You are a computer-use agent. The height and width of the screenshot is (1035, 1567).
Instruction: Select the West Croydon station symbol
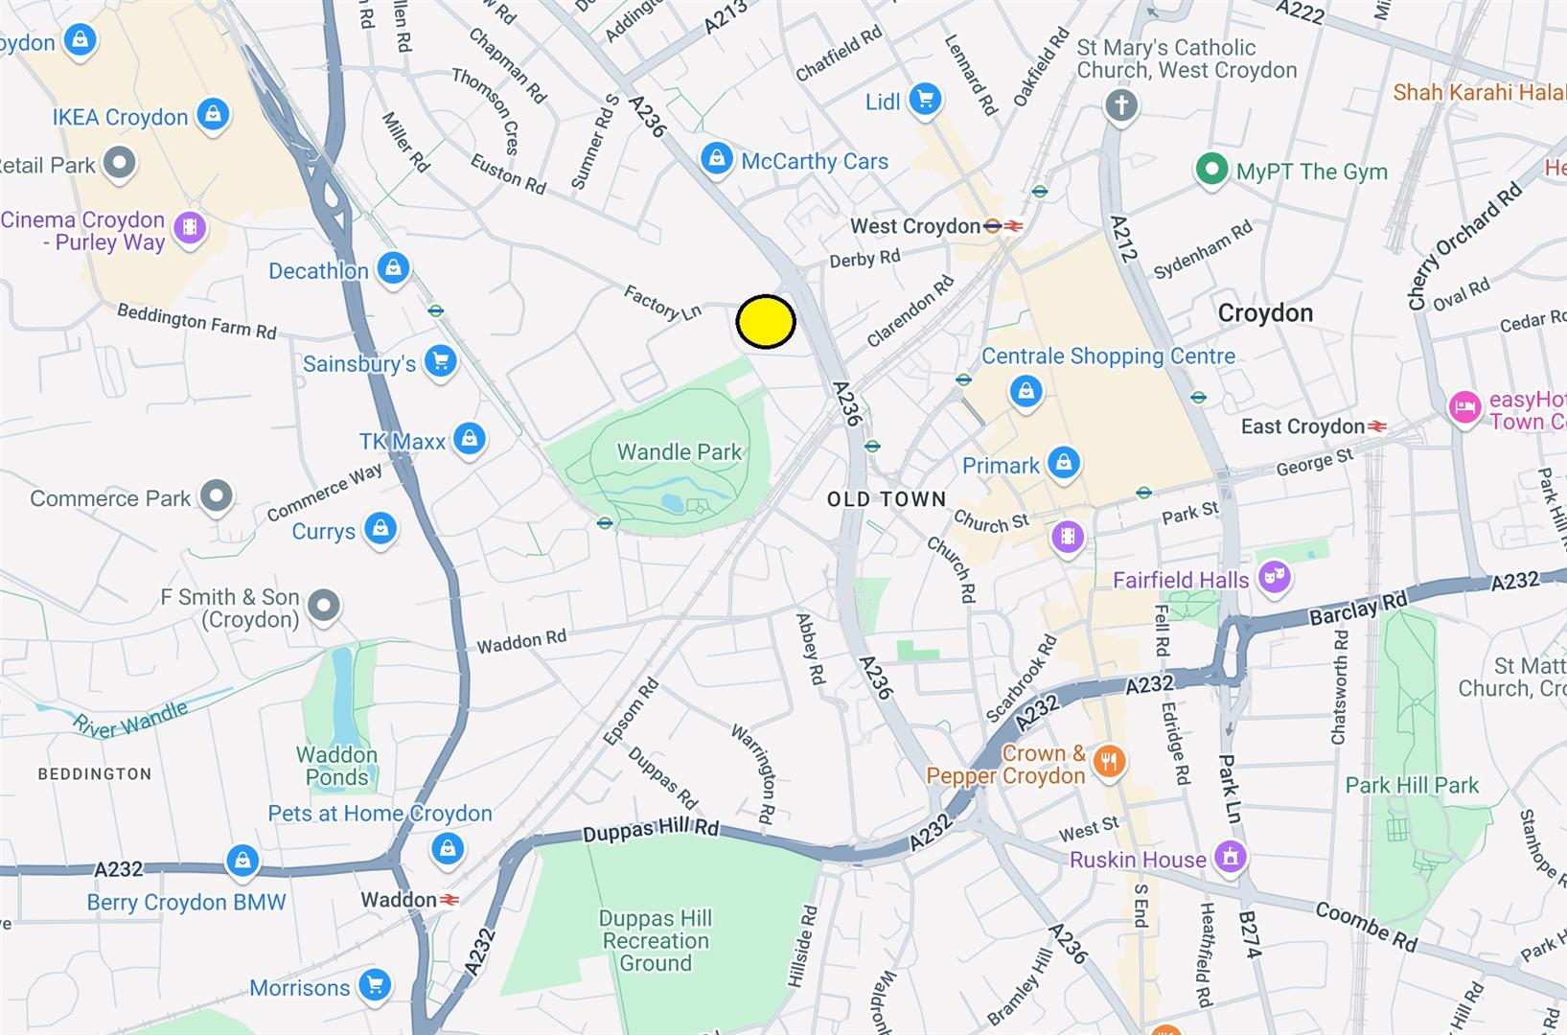pos(1002,226)
